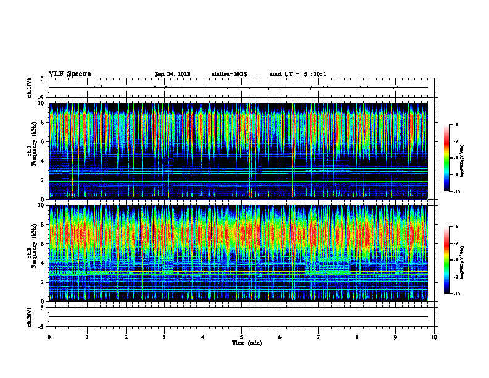Click the time axis tick label "5"
This screenshot has height=378, width=489.
click(x=241, y=337)
